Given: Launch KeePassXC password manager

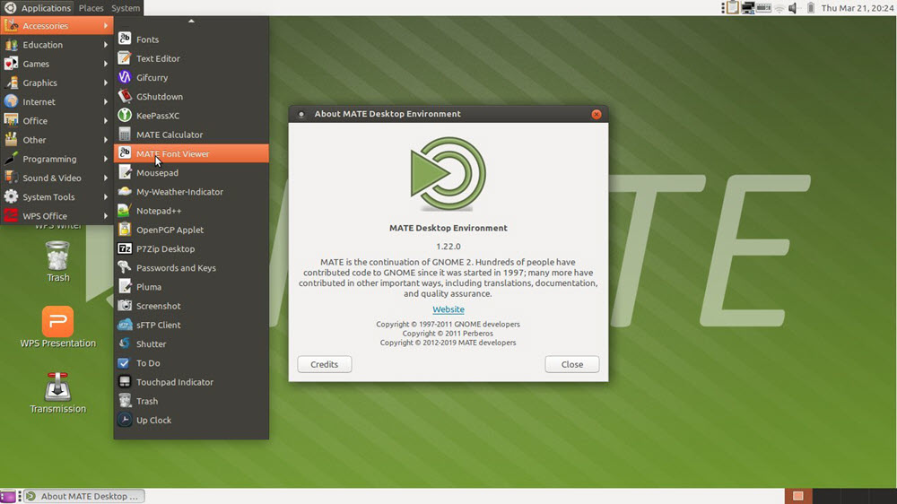Looking at the screenshot, I should point(157,116).
